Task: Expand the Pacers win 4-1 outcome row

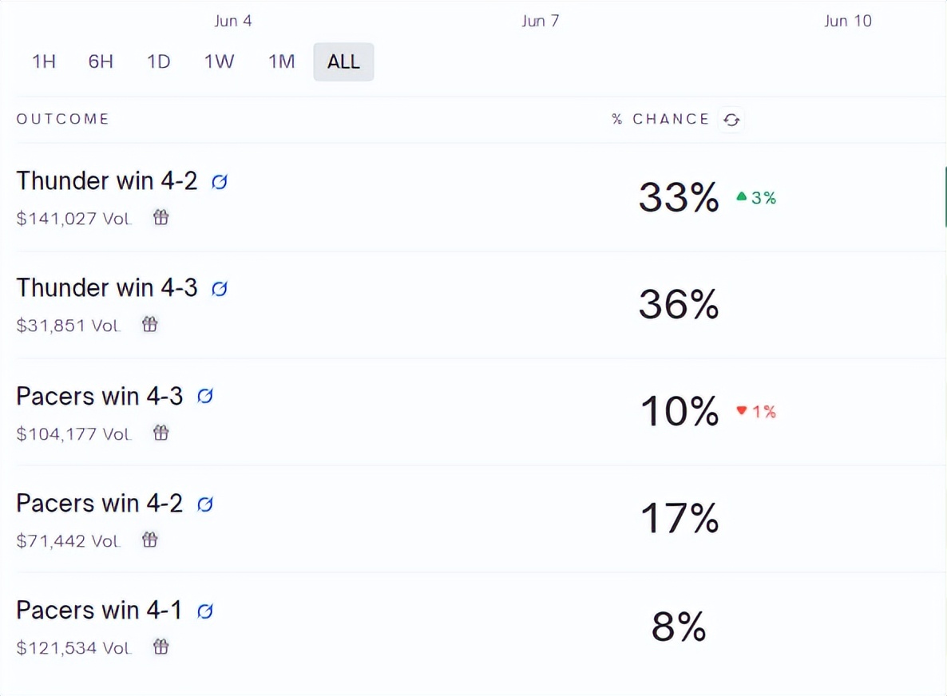Action: coord(481,627)
